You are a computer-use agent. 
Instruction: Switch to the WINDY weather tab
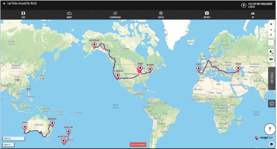[x=69, y=15]
